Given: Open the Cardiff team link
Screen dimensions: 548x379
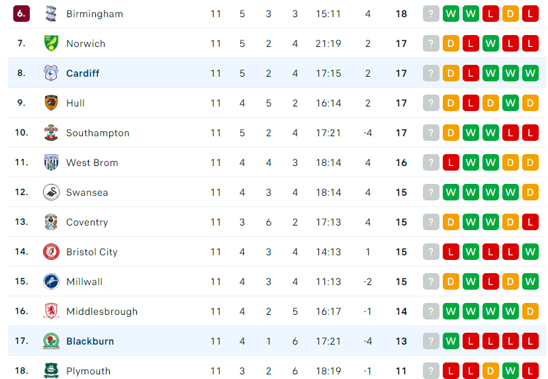Looking at the screenshot, I should click(83, 73).
